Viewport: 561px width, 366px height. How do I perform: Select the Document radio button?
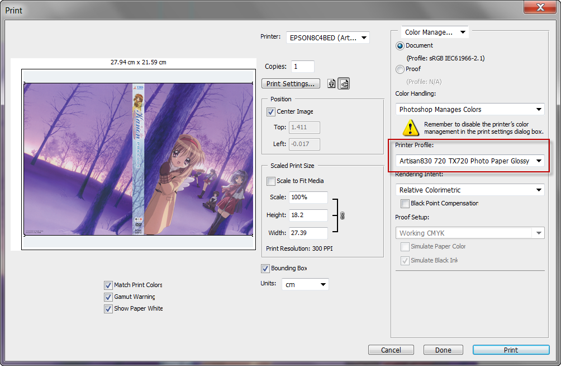400,46
